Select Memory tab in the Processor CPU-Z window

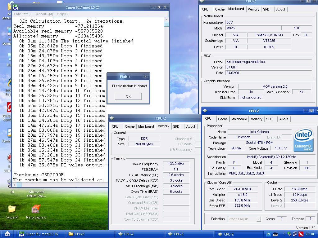(256, 119)
